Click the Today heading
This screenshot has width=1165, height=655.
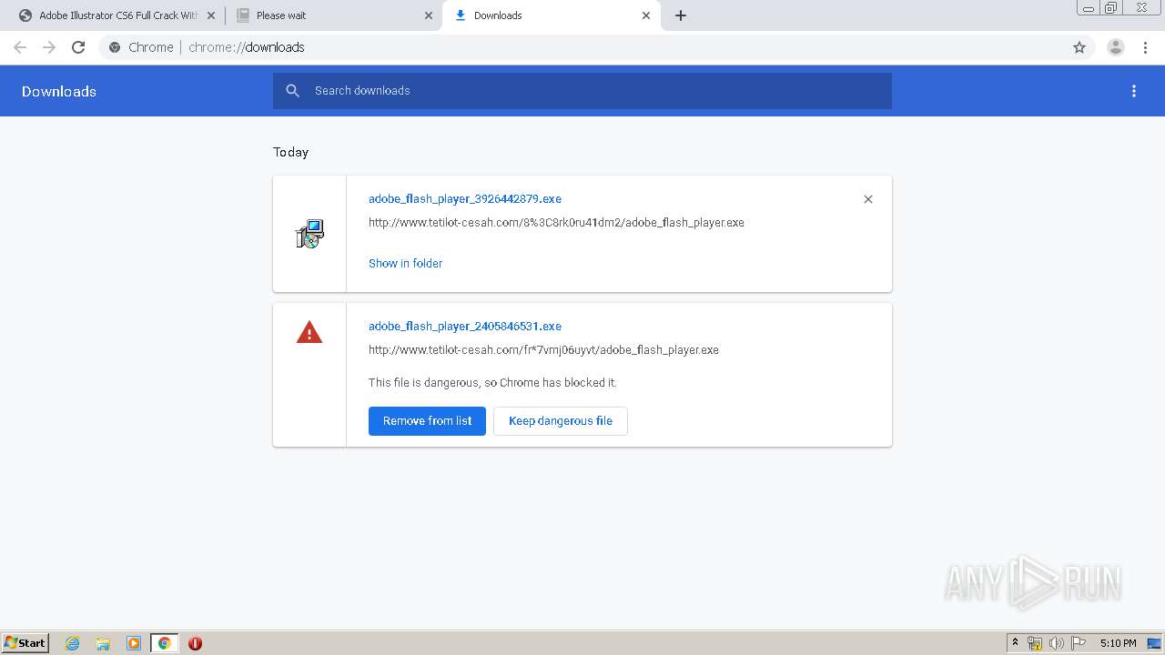pos(291,152)
